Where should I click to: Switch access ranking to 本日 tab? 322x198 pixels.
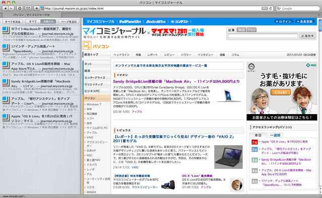tap(258, 135)
